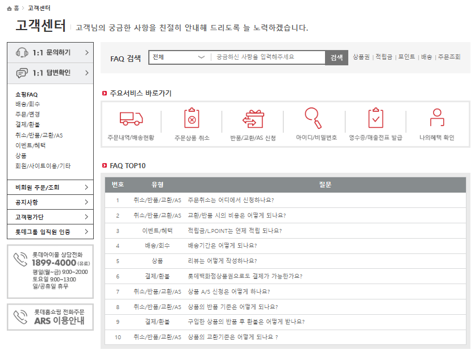The width and height of the screenshot is (475, 354).
Task: Click the 번호 column header
Action: pos(118,185)
